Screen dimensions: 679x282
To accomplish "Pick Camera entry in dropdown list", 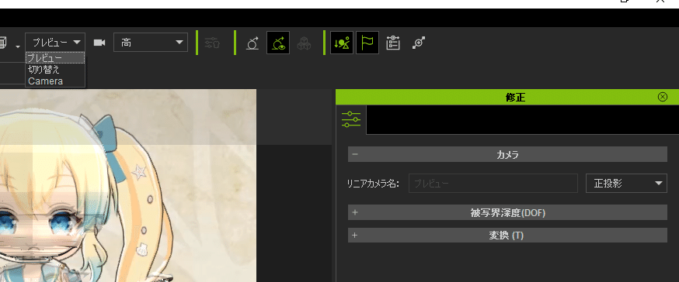I will tap(55, 81).
